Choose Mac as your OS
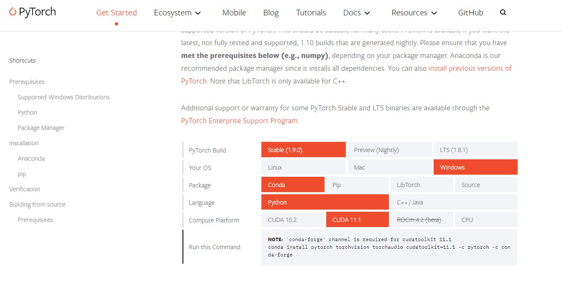This screenshot has width=562, height=285. pos(389,167)
